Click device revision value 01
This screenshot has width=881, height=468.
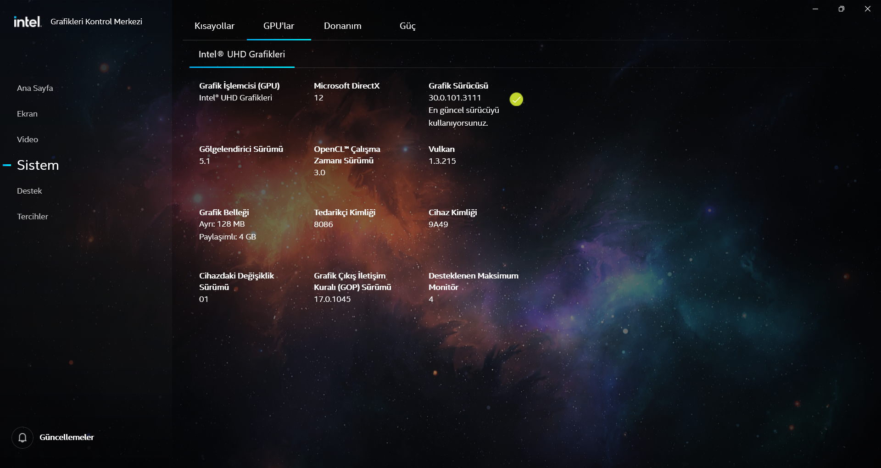point(204,299)
